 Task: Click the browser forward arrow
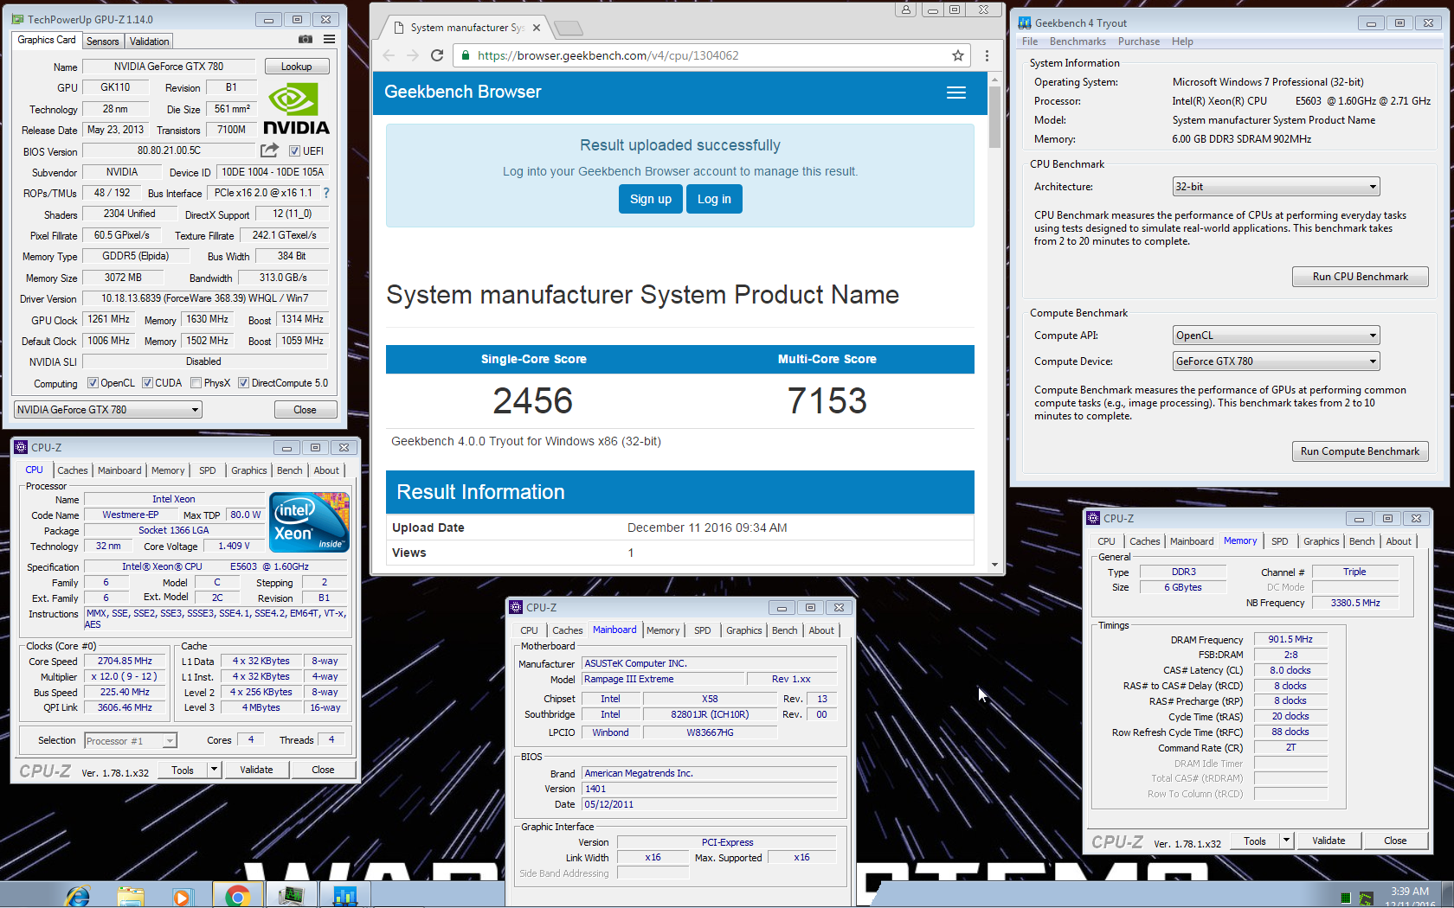[x=413, y=55]
